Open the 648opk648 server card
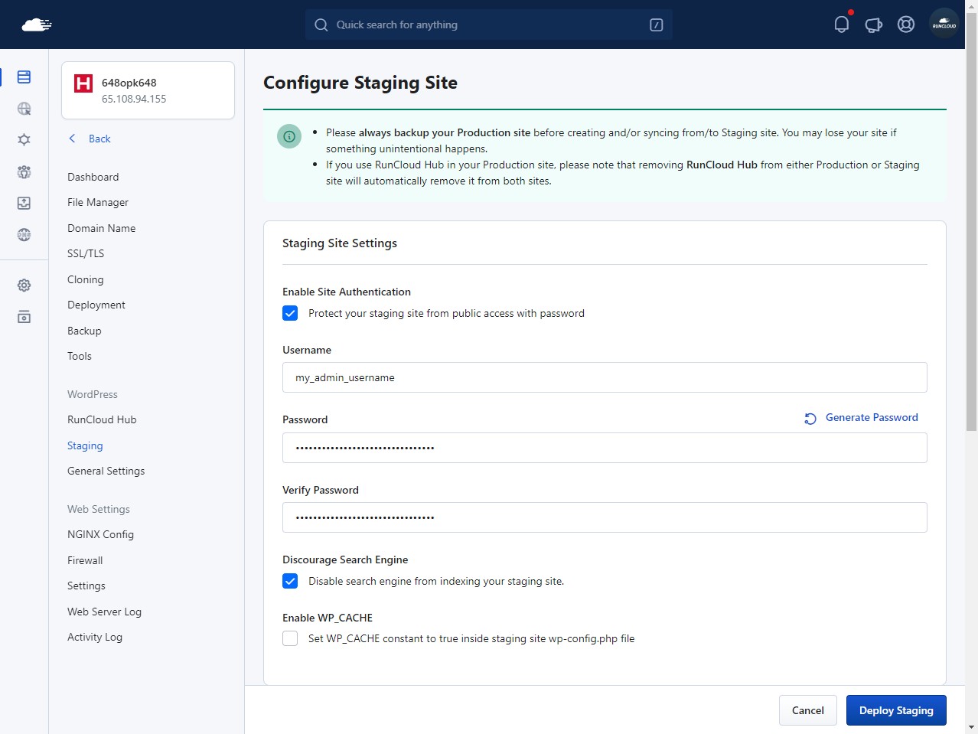 click(148, 90)
